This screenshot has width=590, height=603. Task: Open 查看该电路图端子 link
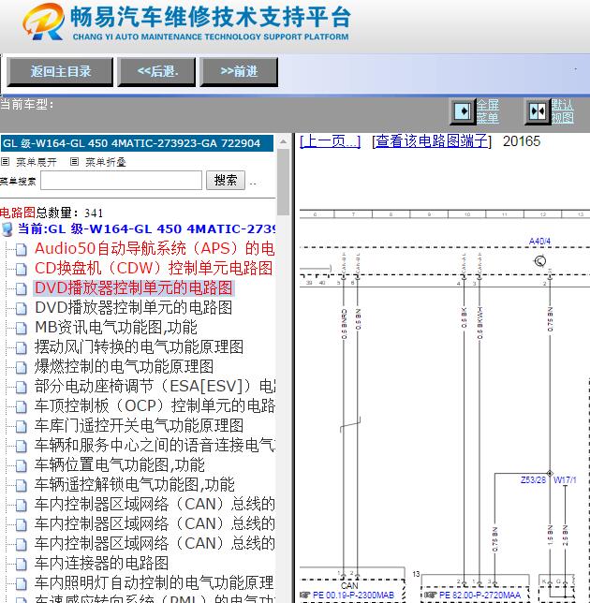(x=432, y=141)
